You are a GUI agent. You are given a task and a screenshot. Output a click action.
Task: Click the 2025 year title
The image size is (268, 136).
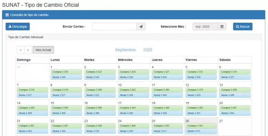(148, 50)
